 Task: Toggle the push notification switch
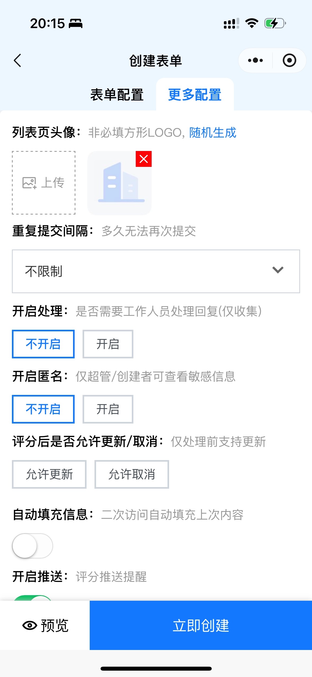(33, 598)
